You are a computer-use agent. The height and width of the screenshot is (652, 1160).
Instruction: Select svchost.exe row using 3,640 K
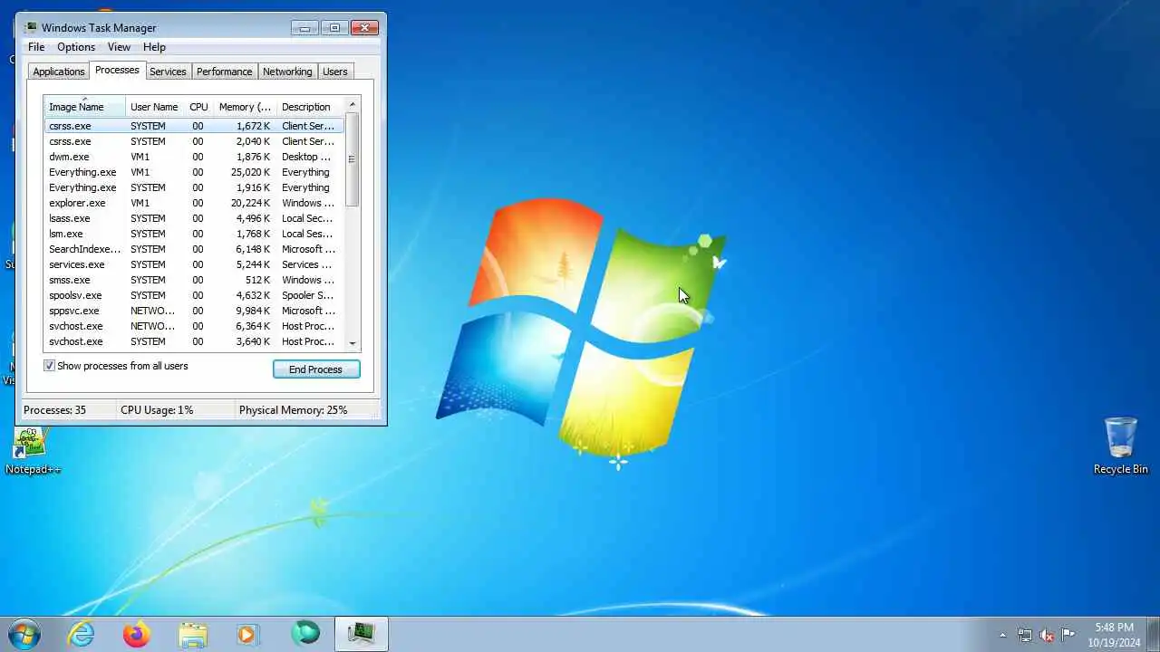coord(194,341)
